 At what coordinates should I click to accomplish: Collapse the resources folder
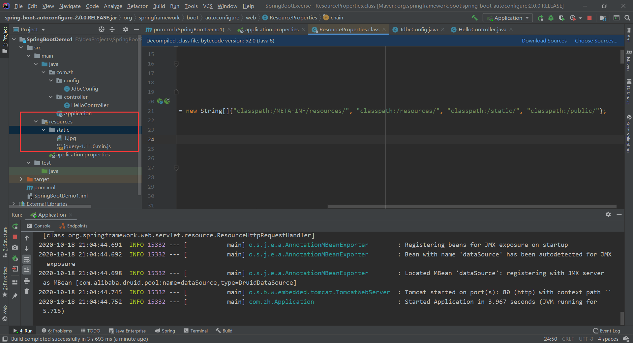point(36,121)
